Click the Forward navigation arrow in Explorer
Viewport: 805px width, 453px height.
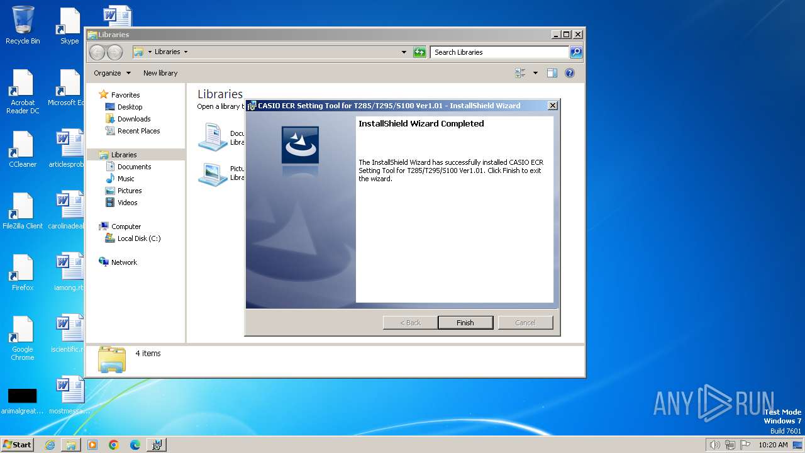tap(114, 52)
